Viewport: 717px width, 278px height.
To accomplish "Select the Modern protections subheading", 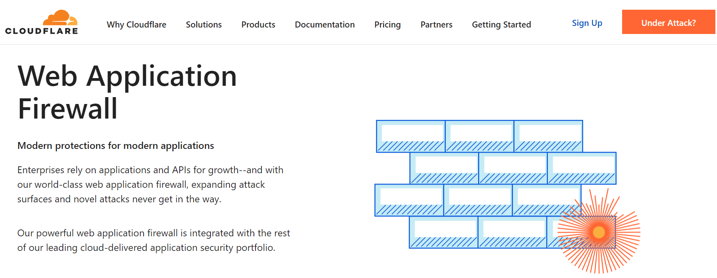I will 115,145.
